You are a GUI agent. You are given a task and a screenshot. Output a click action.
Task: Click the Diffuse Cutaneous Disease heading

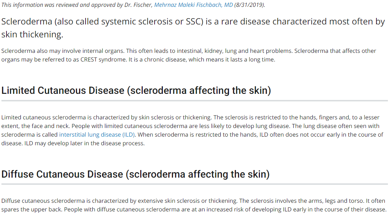[x=136, y=174]
